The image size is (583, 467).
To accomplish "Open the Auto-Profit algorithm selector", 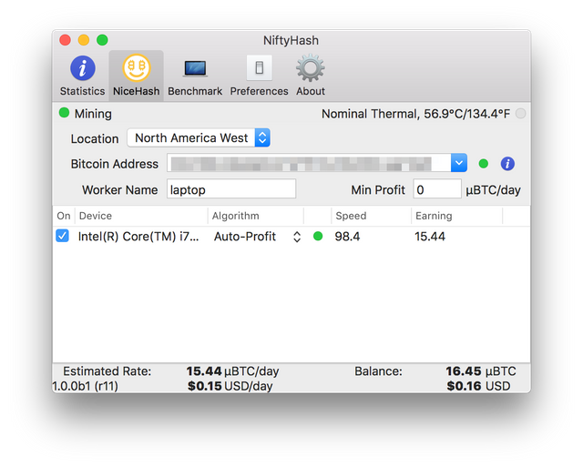I will tap(257, 237).
